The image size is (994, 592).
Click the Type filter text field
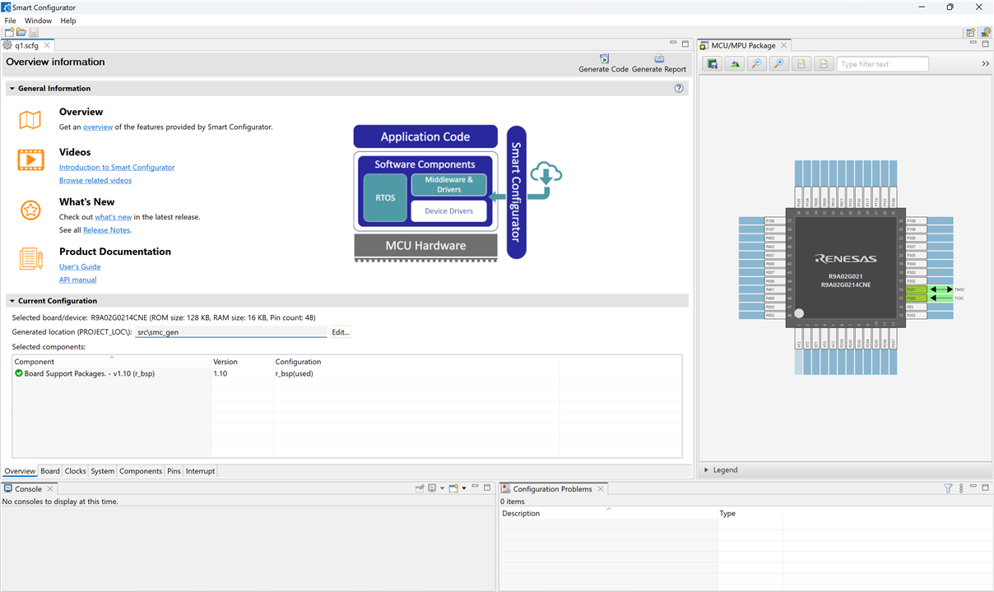tap(882, 64)
